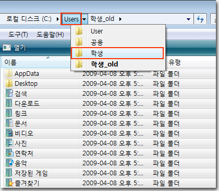Select the 다운로드 folder name

(27, 104)
